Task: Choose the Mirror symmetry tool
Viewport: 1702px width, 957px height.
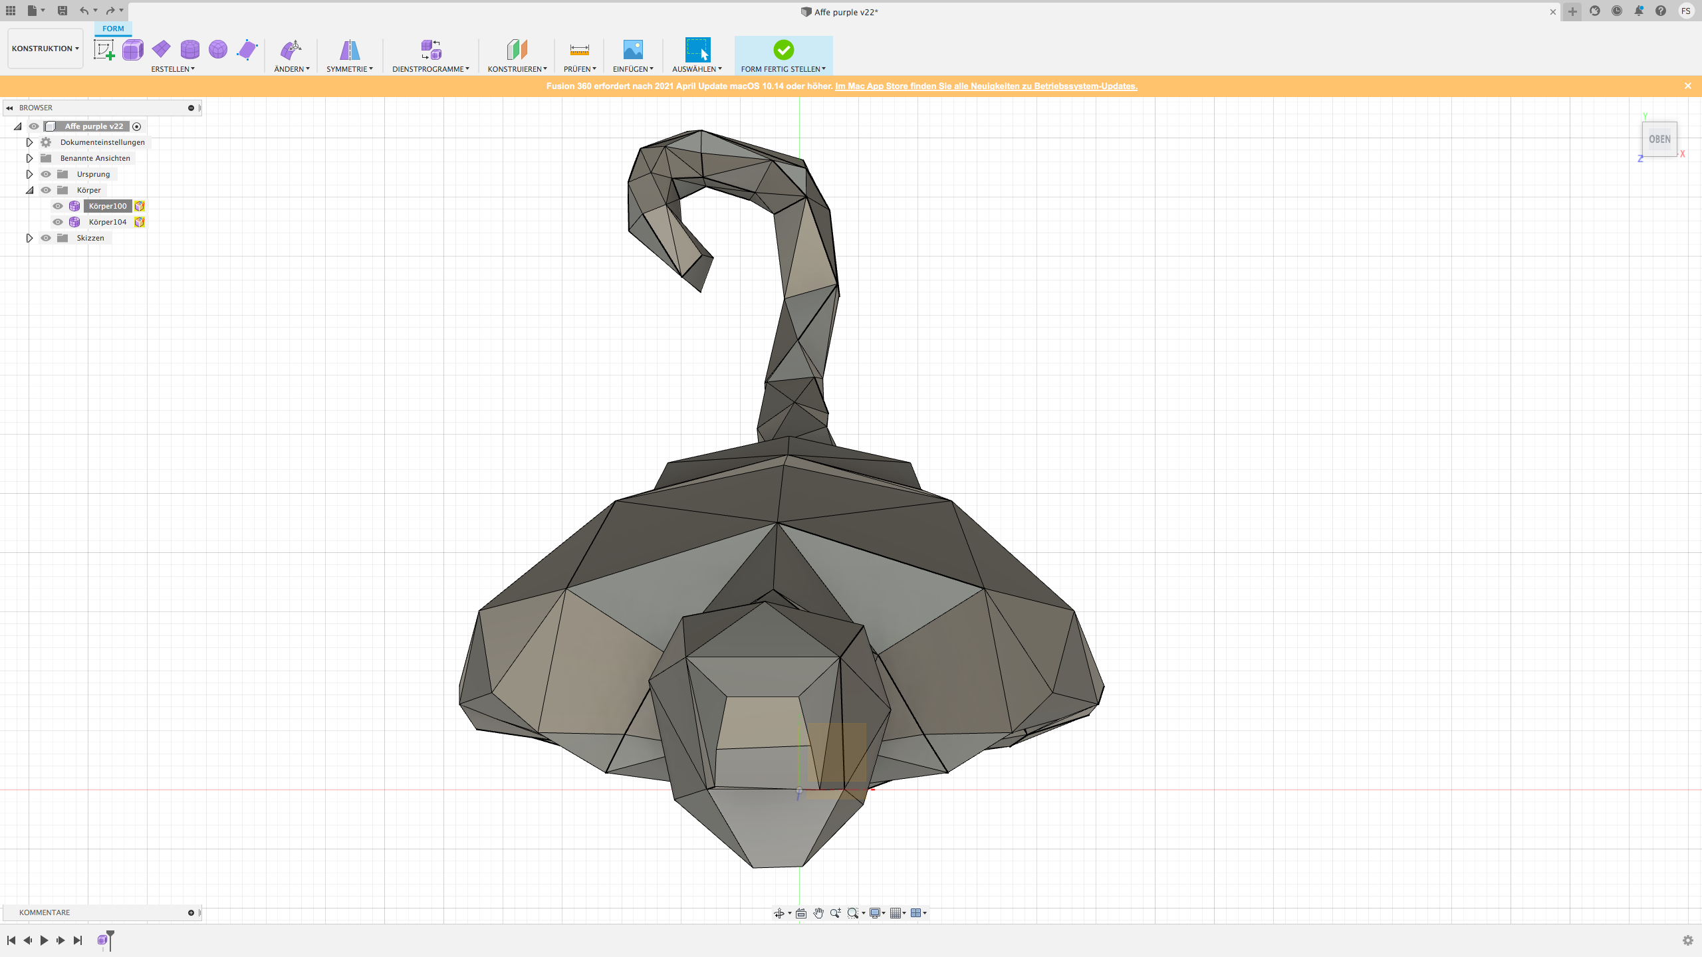Action: 350,50
